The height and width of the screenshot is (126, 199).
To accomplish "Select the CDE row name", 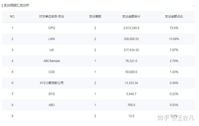I will (52, 72).
